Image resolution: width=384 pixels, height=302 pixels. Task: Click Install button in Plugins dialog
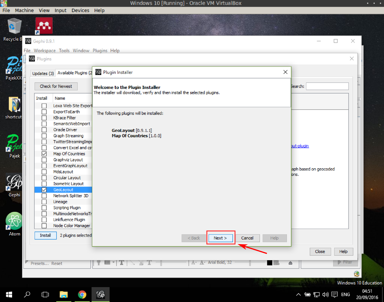(46, 235)
